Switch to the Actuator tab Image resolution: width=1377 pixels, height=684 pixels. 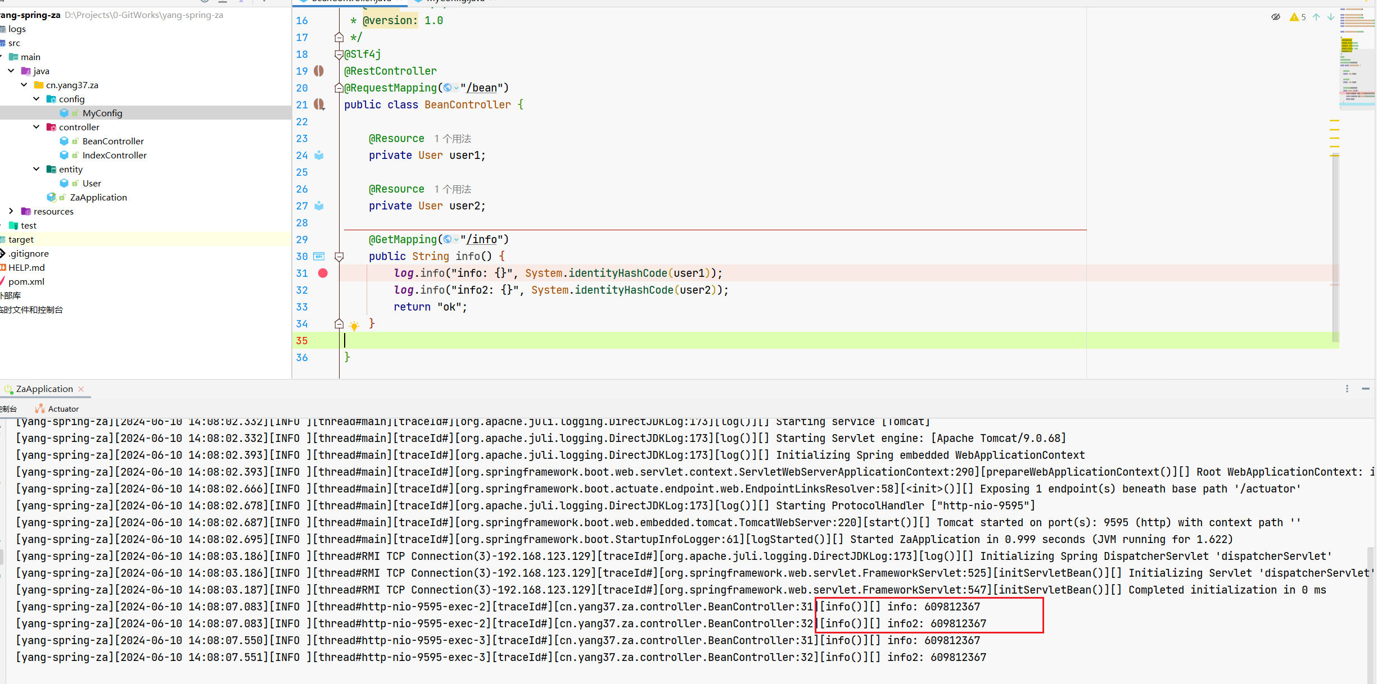coord(57,409)
